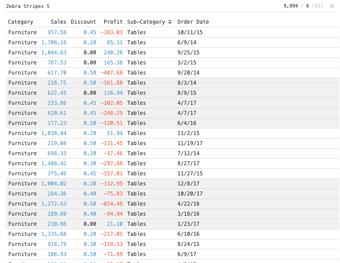Click order date 6/9/17

(187, 254)
